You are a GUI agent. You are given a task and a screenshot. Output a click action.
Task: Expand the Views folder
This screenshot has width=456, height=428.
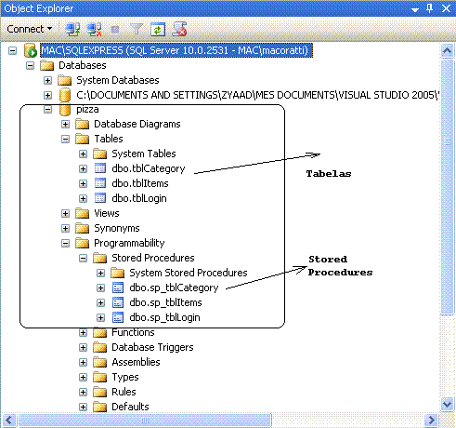(65, 214)
